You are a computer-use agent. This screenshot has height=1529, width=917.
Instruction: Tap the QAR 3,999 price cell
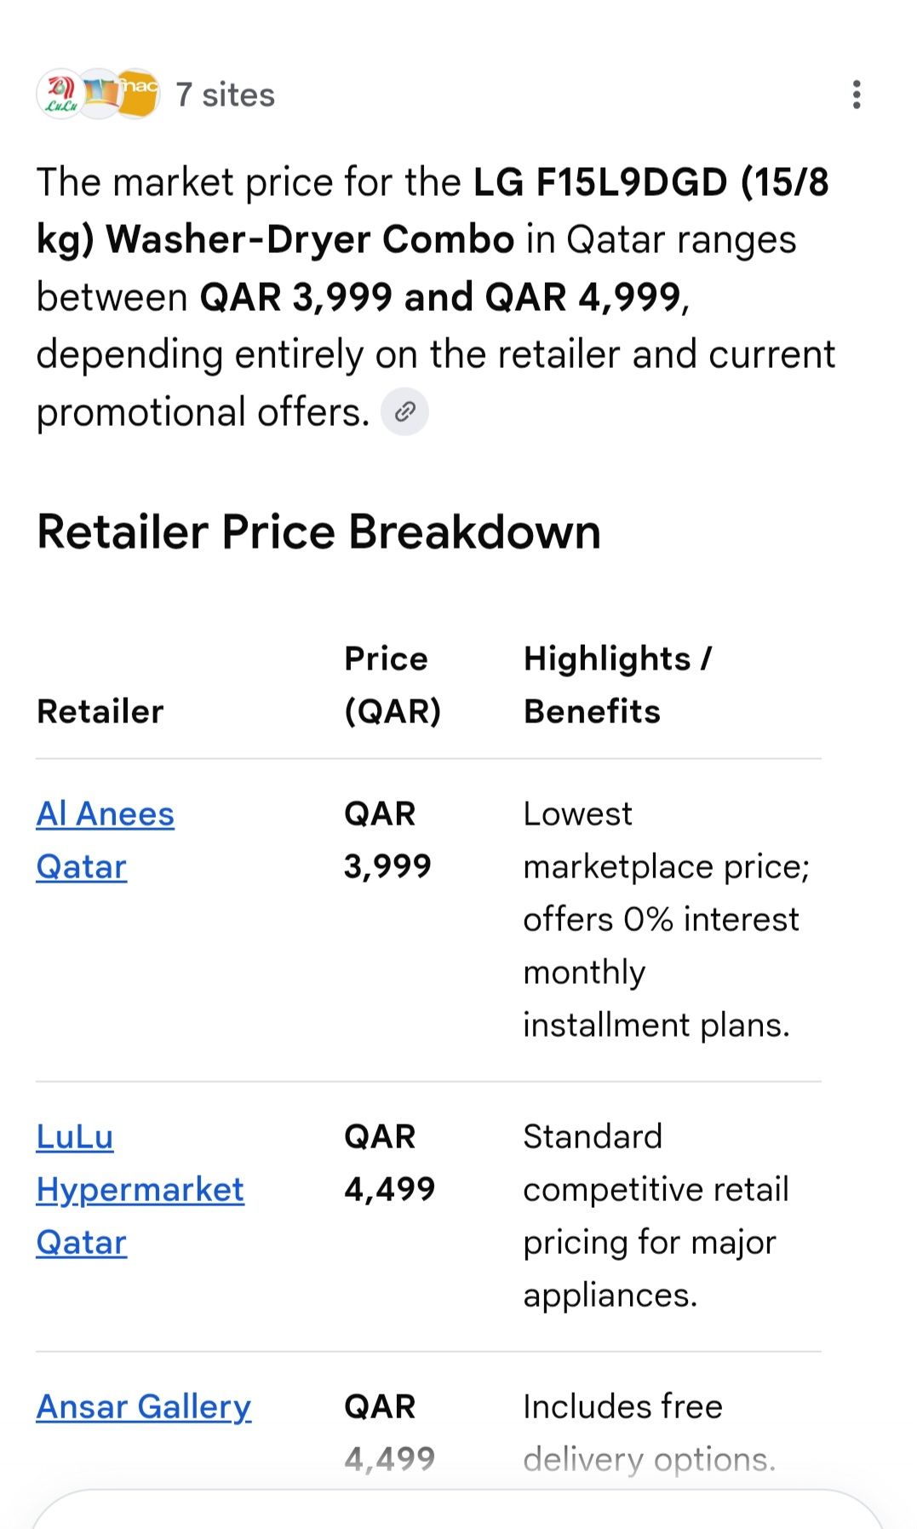click(x=387, y=840)
